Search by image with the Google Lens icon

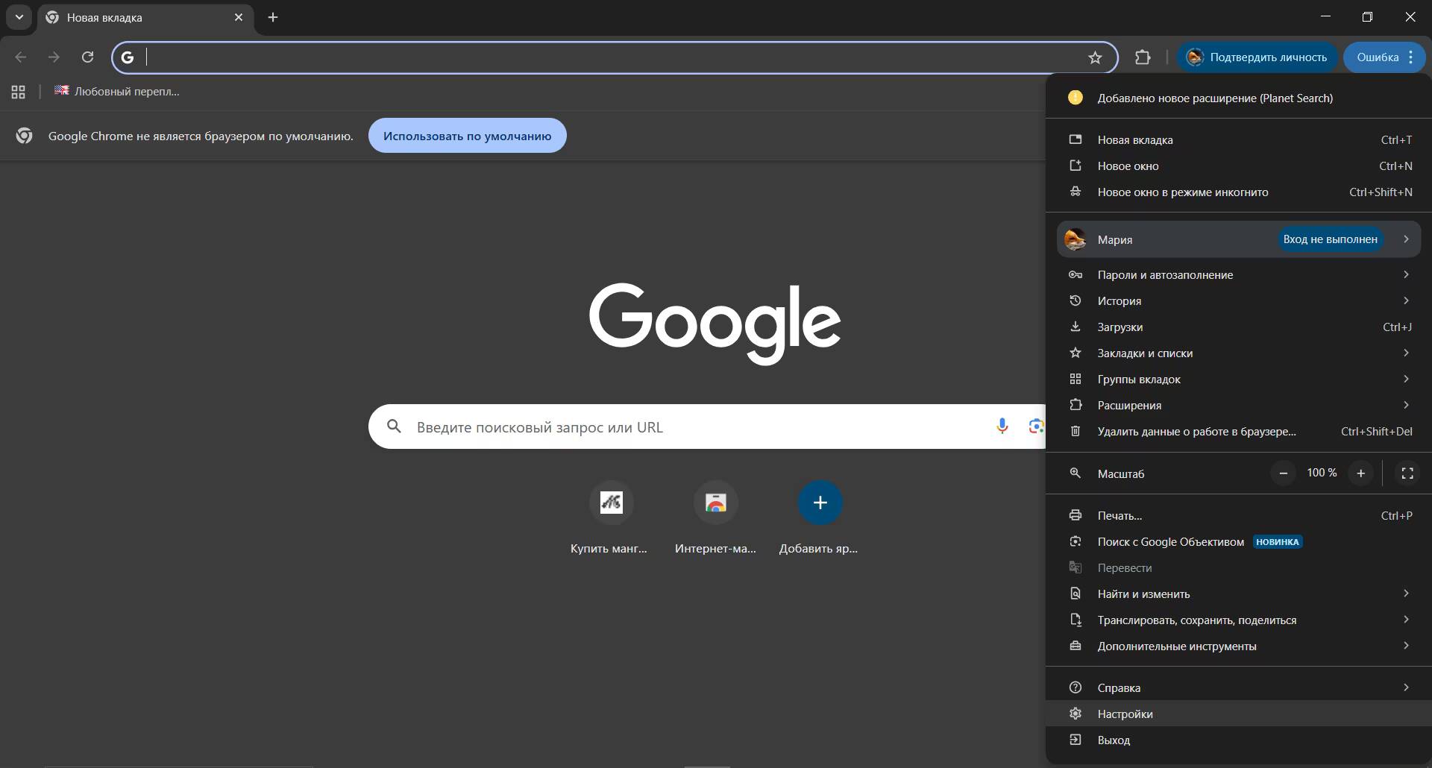tap(1036, 427)
